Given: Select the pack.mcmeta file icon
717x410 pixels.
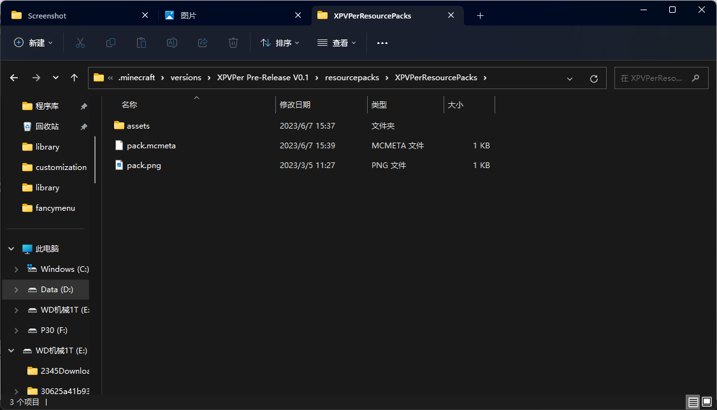Looking at the screenshot, I should click(x=119, y=146).
